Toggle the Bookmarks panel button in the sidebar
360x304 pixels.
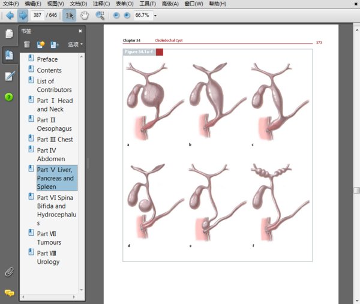pyautogui.click(x=9, y=55)
